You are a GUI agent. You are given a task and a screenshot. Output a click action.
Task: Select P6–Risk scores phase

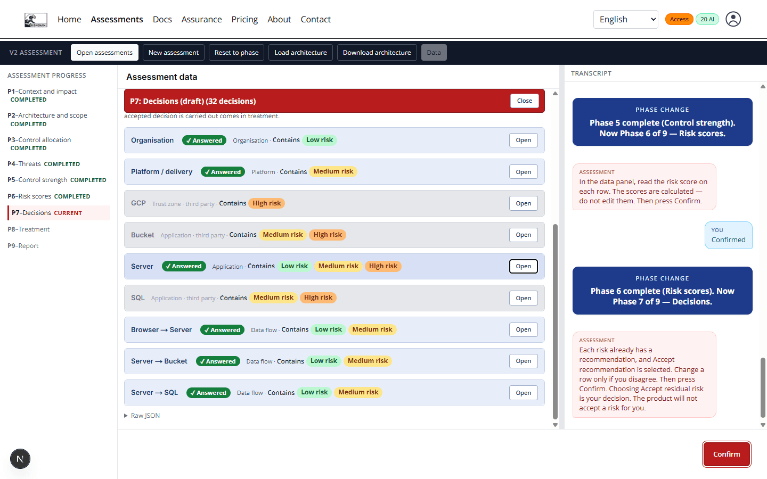(59, 196)
